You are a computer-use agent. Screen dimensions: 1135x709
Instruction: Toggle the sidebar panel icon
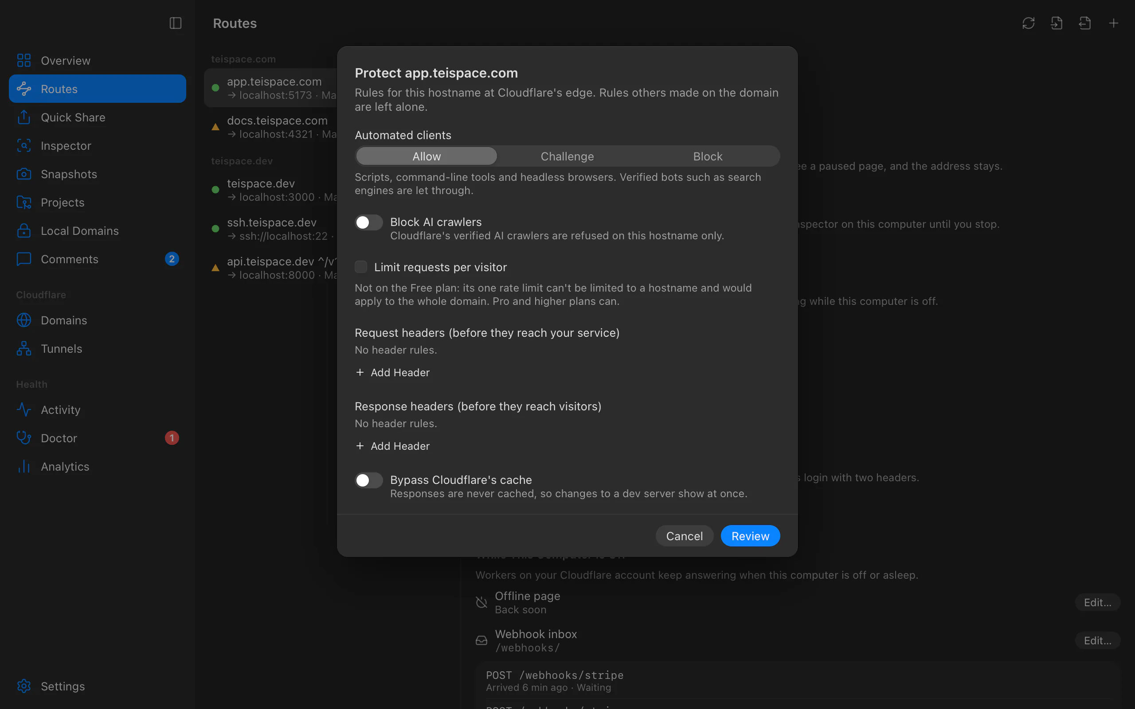pyautogui.click(x=176, y=23)
